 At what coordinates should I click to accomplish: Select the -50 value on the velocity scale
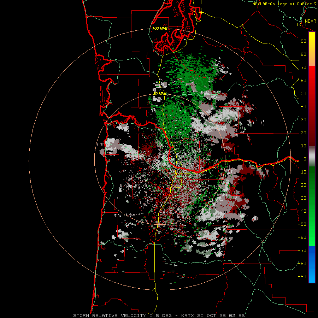point(302,224)
